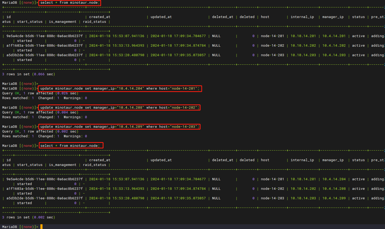Image resolution: width=385 pixels, height=229 pixels.
Task: Click manager_ip 10.4.14.201 in first result
Action: point(334,36)
